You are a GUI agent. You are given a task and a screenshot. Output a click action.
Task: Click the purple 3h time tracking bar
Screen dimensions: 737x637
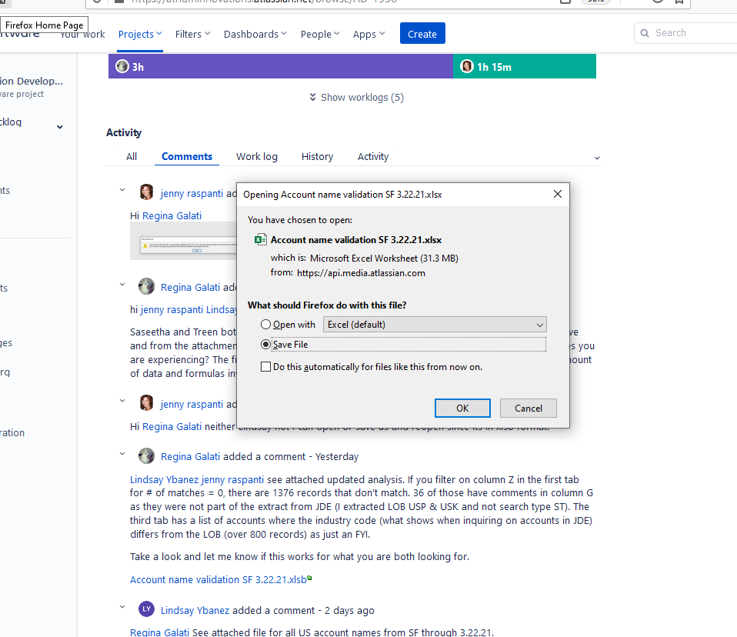tap(281, 66)
